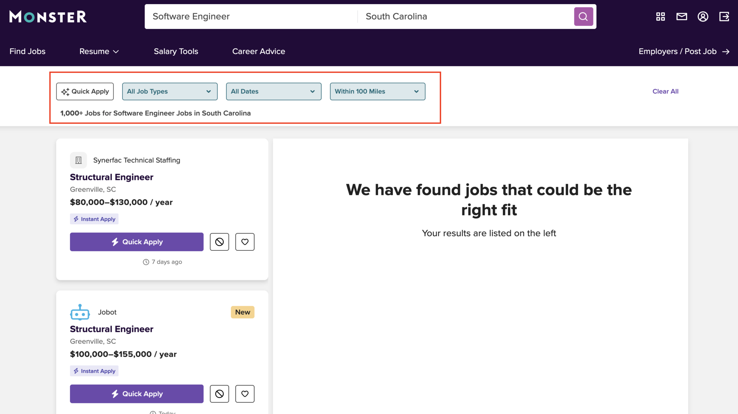This screenshot has height=414, width=738.
Task: Hide the Synerfac Structural Engineer job
Action: point(219,242)
